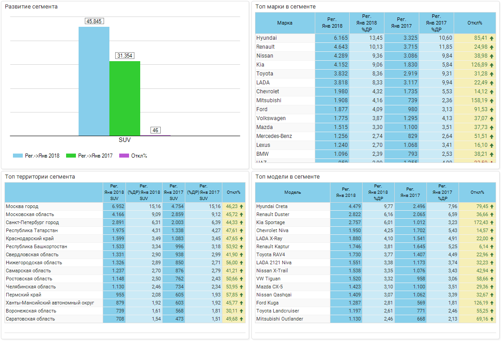Click the green up arrow in Hyundai row
501x354 pixels.
point(492,38)
